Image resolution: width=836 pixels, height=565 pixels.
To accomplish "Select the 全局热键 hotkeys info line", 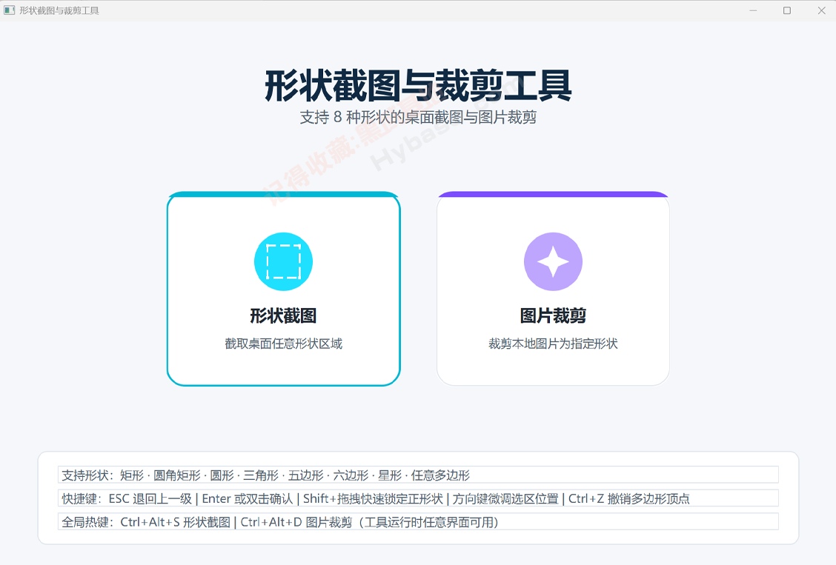I will 418,522.
